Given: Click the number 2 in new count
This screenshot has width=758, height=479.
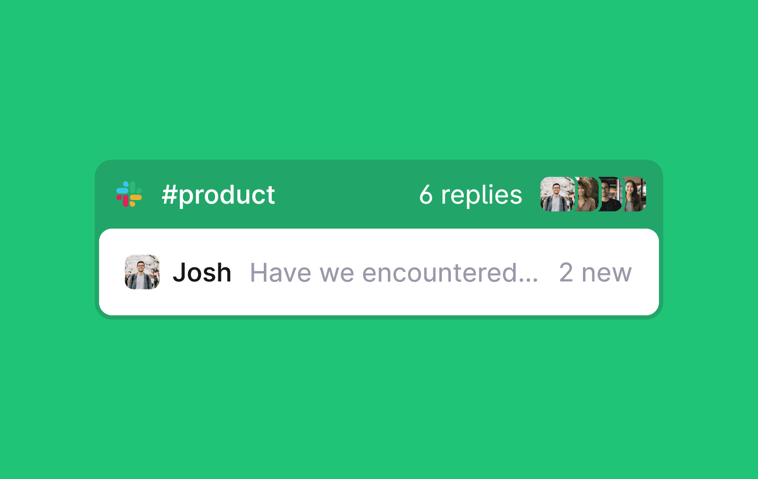Looking at the screenshot, I should click(566, 272).
